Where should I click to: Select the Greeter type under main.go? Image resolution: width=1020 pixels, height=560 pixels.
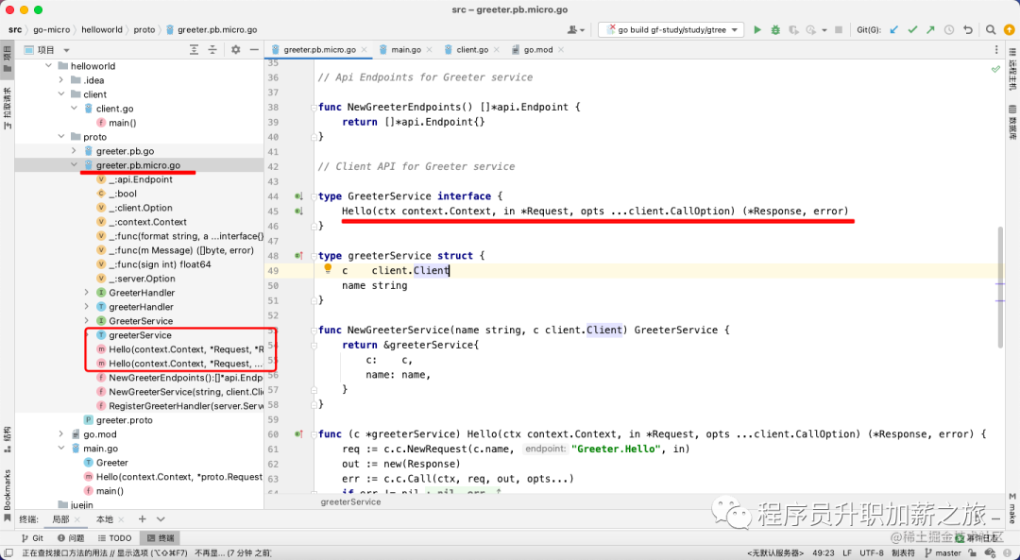(111, 463)
